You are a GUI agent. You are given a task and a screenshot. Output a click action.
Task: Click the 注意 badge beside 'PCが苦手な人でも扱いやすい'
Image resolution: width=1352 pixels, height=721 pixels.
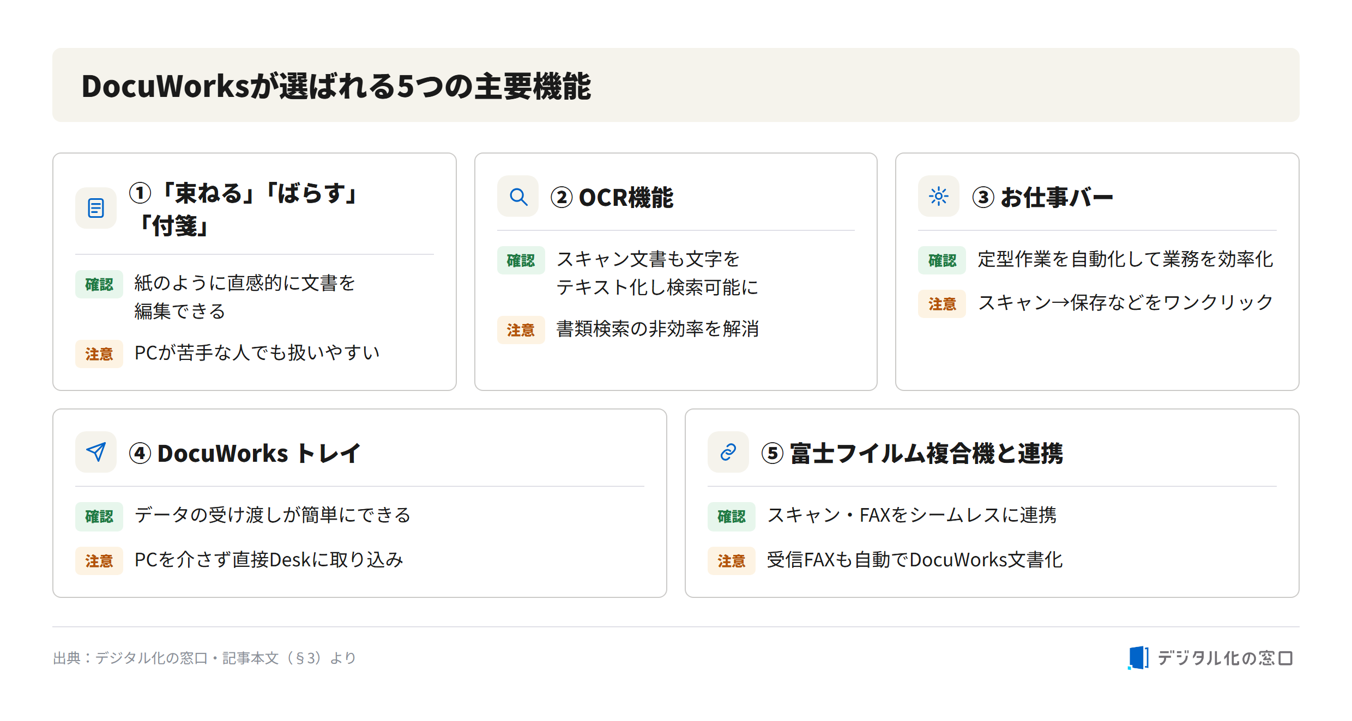pos(99,354)
